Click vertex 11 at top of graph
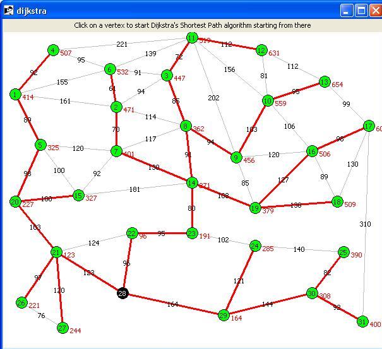Viewport: 382px width, 349px height. coord(192,38)
